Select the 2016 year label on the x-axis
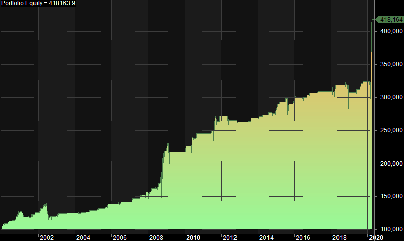The height and width of the screenshot is (241, 404). [x=302, y=237]
